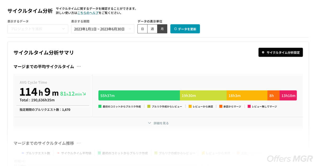317x166 pixels.
Task: Expand the 詳細を見る details section
Action: click(x=158, y=123)
